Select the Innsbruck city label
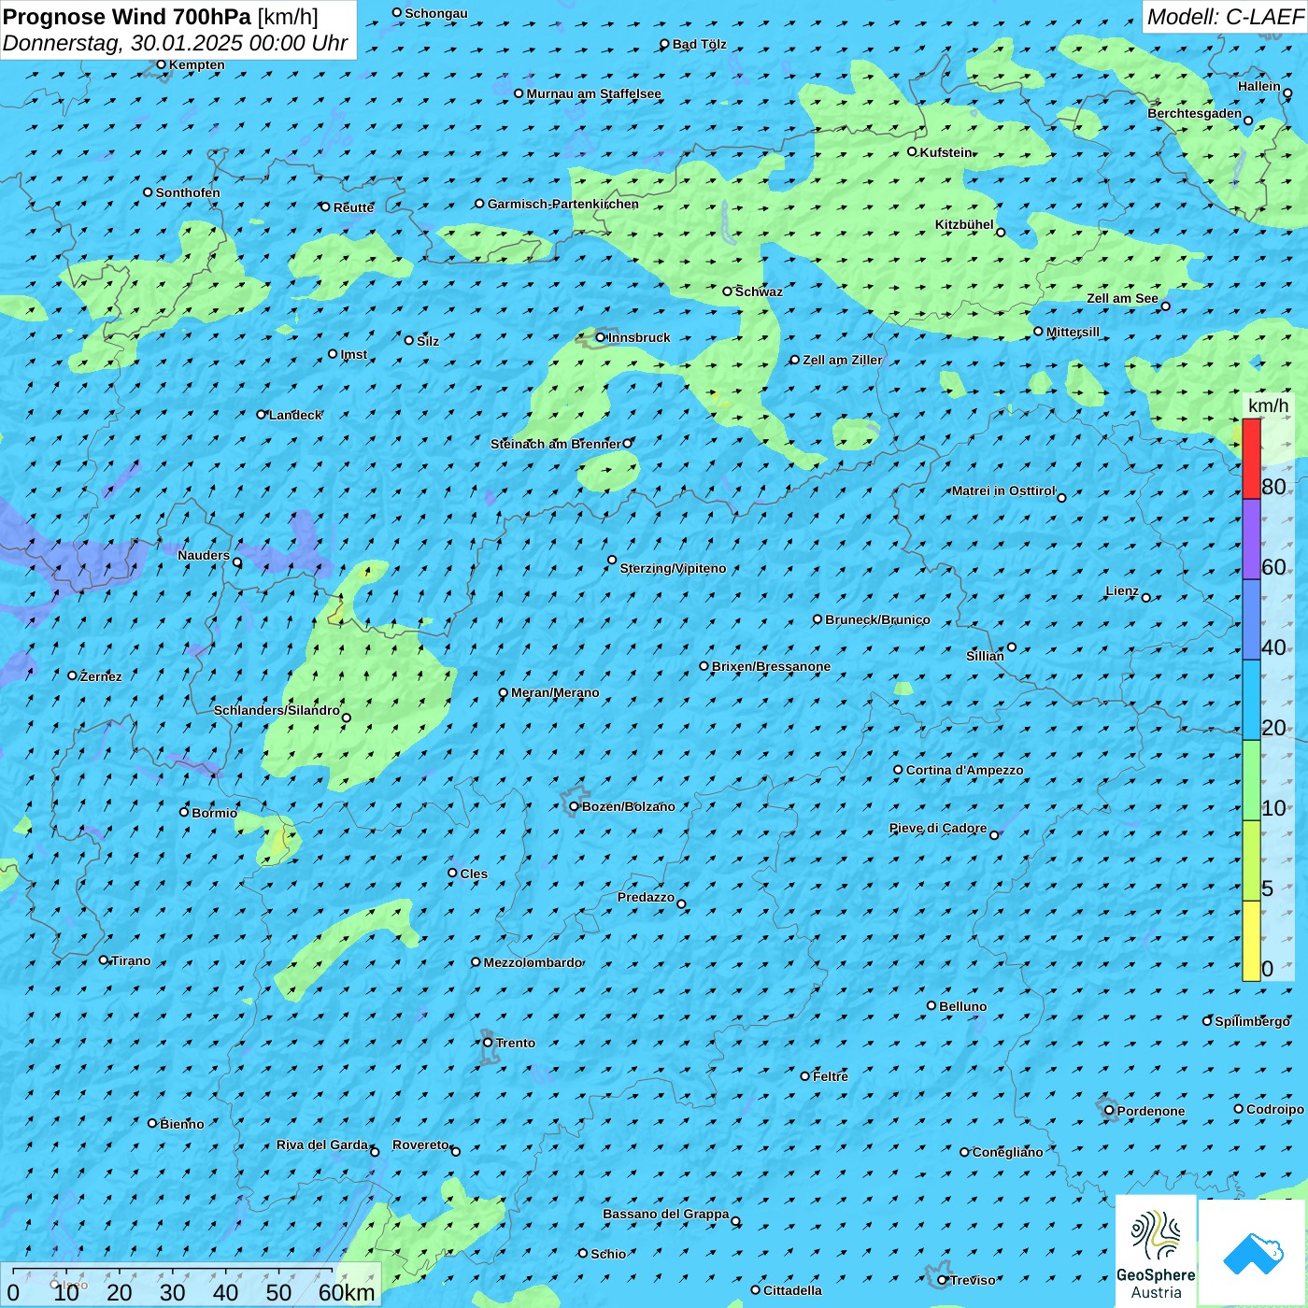 [639, 337]
